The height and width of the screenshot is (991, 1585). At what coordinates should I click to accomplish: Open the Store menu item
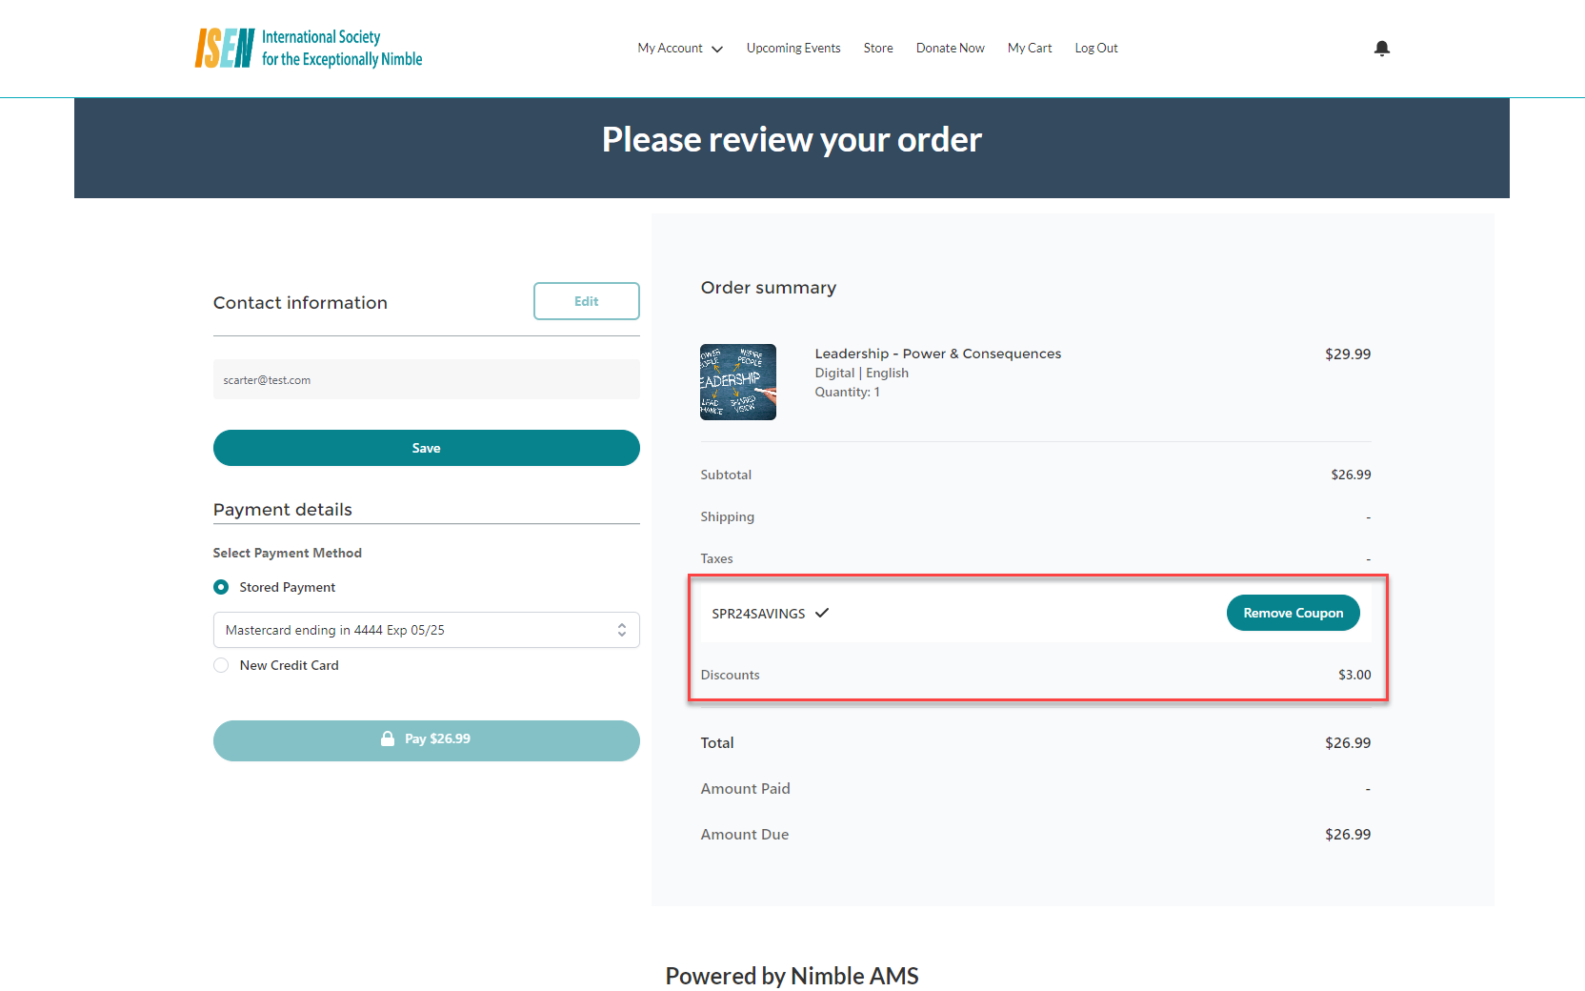[x=878, y=49]
